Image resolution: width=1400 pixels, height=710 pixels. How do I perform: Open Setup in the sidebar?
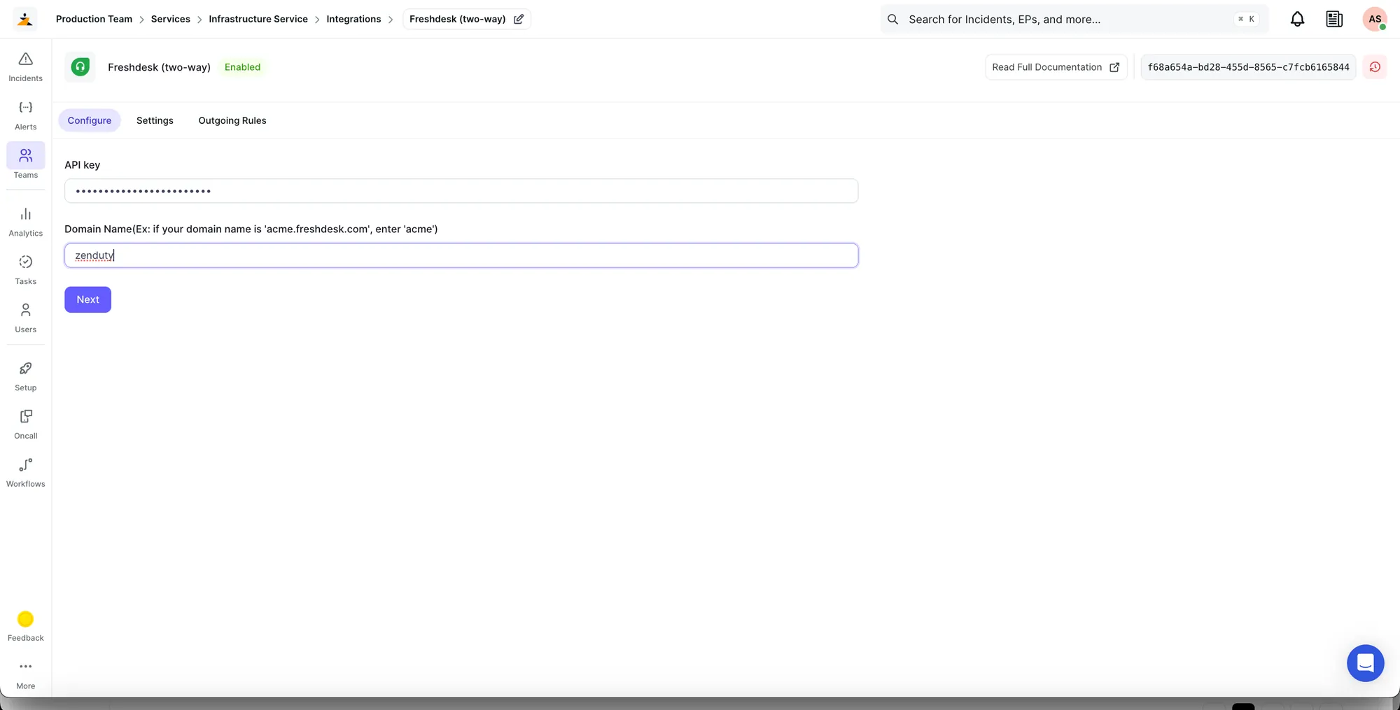click(25, 376)
